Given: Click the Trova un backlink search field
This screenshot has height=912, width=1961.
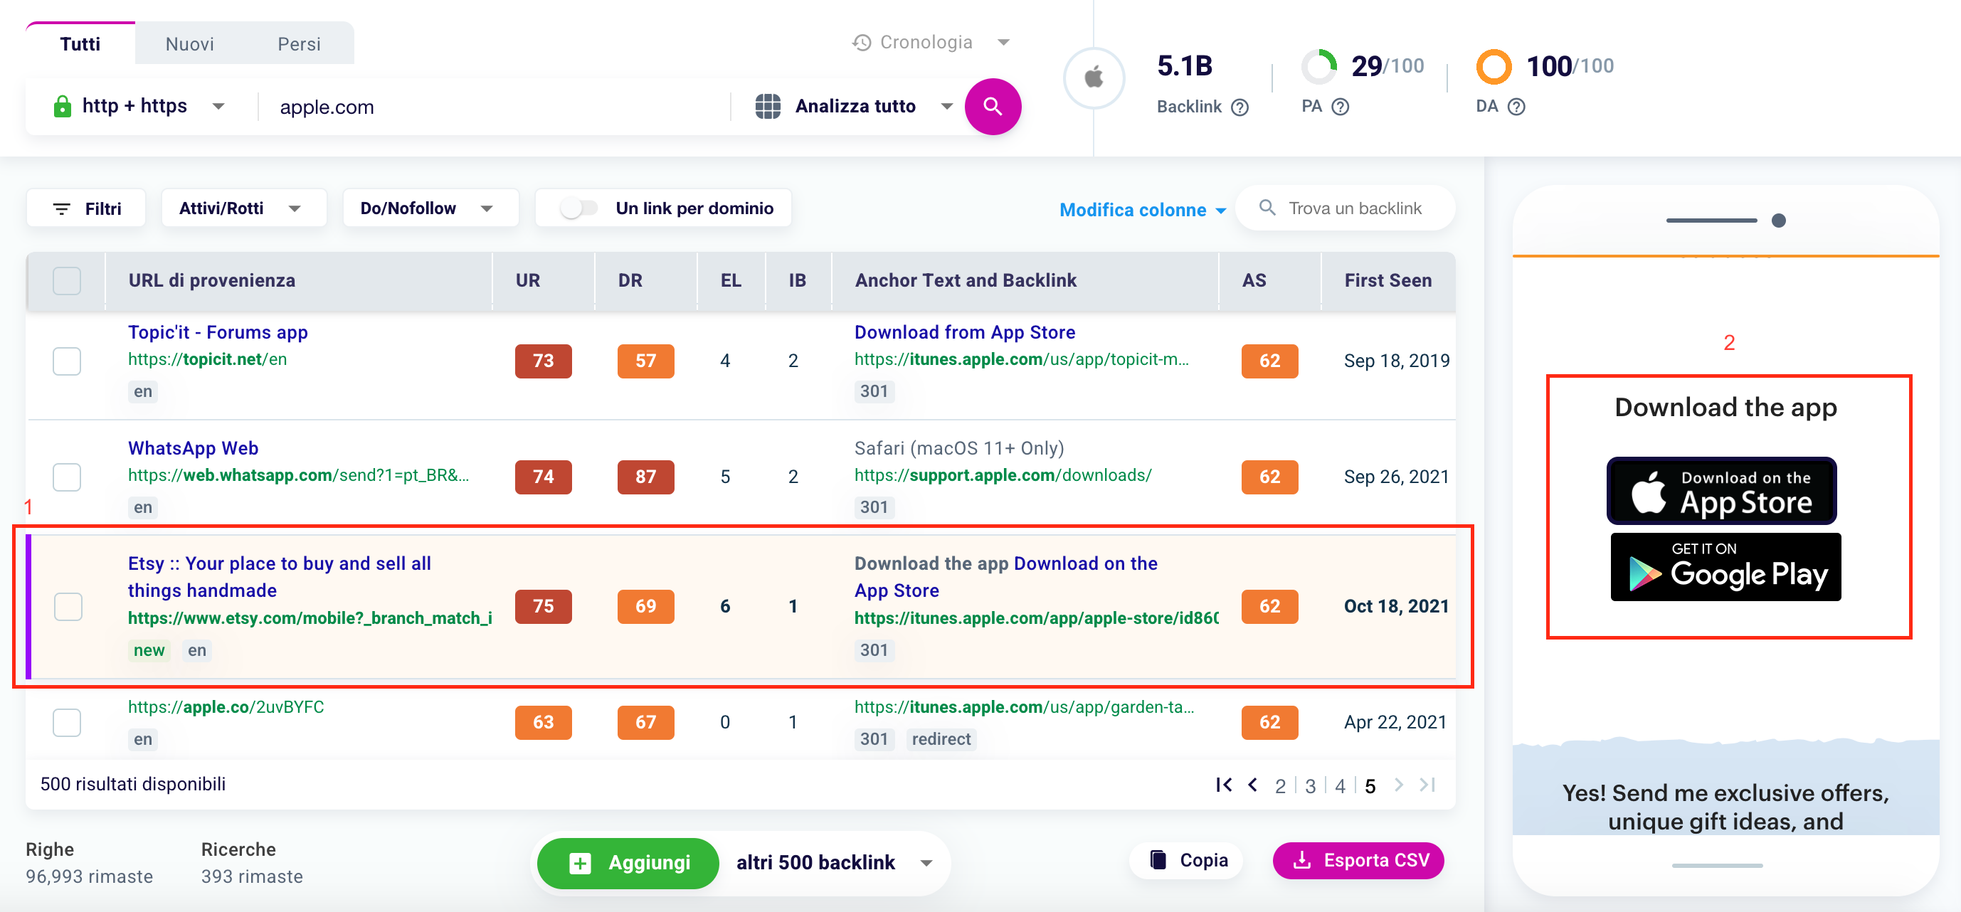Looking at the screenshot, I should tap(1345, 208).
